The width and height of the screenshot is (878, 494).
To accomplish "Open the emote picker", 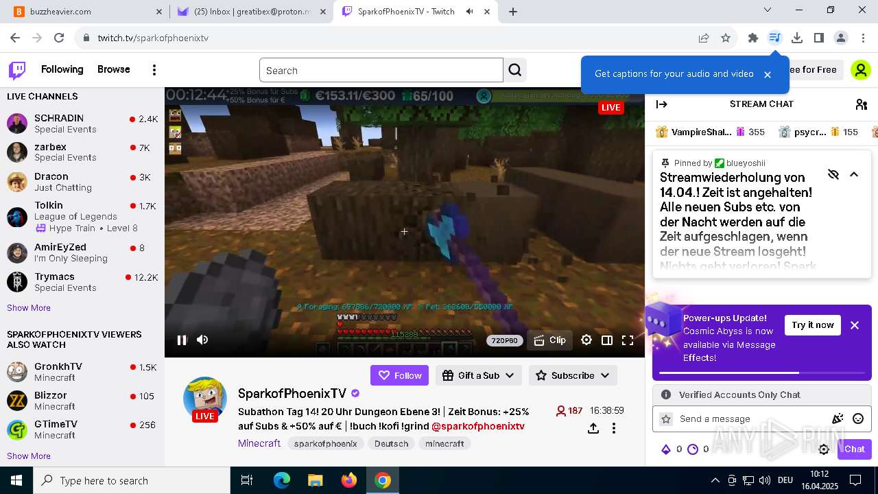I will pyautogui.click(x=858, y=419).
